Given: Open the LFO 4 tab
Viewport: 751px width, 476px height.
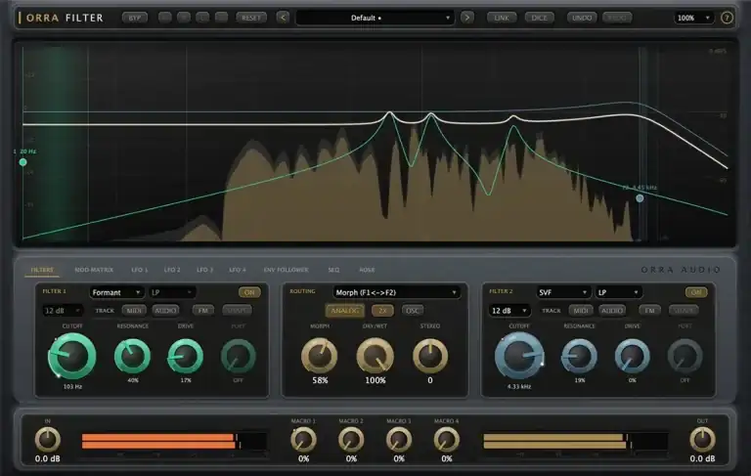Looking at the screenshot, I should coord(237,270).
